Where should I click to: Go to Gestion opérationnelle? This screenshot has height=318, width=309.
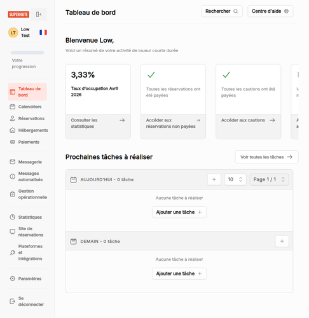coord(28,194)
